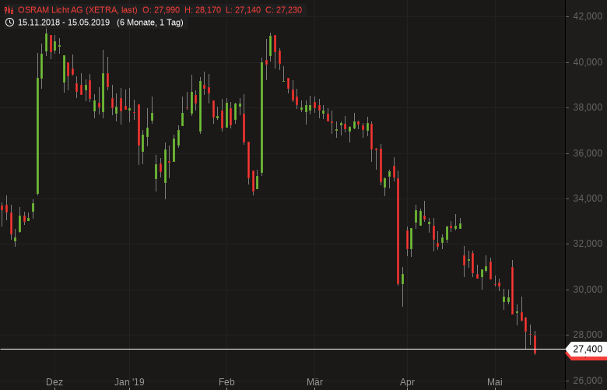Screen dimensions: 607x390
Task: Click the high value H: 28,170
Action: [203, 10]
